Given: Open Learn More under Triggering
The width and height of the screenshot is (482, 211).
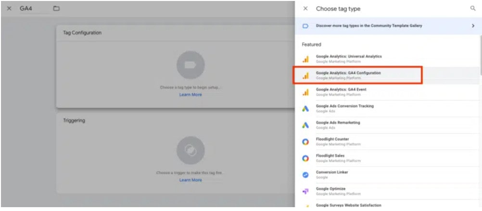Looking at the screenshot, I should (x=190, y=180).
